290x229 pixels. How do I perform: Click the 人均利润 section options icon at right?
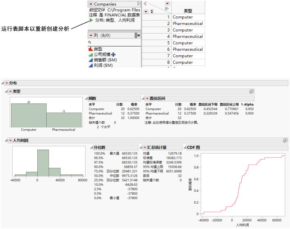[x=285, y=140]
